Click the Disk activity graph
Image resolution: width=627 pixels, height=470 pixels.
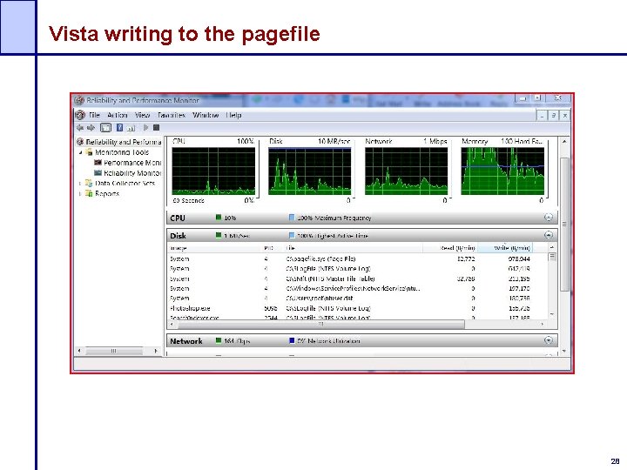(310, 171)
